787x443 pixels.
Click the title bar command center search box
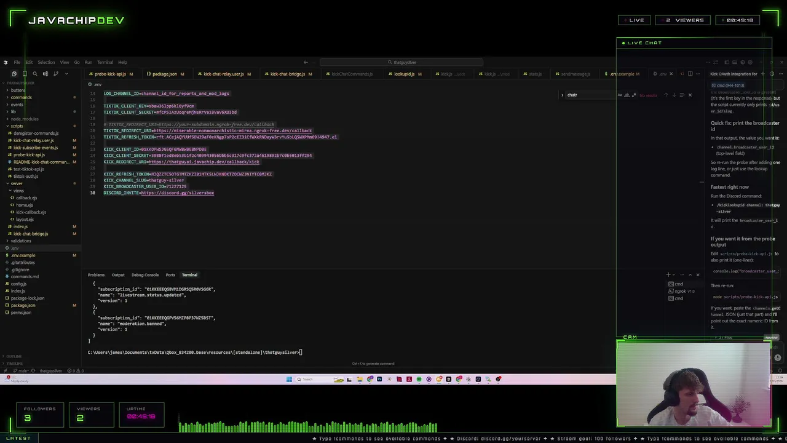(401, 62)
